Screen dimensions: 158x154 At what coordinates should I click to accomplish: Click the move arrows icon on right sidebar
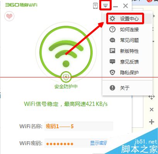coord(151,97)
